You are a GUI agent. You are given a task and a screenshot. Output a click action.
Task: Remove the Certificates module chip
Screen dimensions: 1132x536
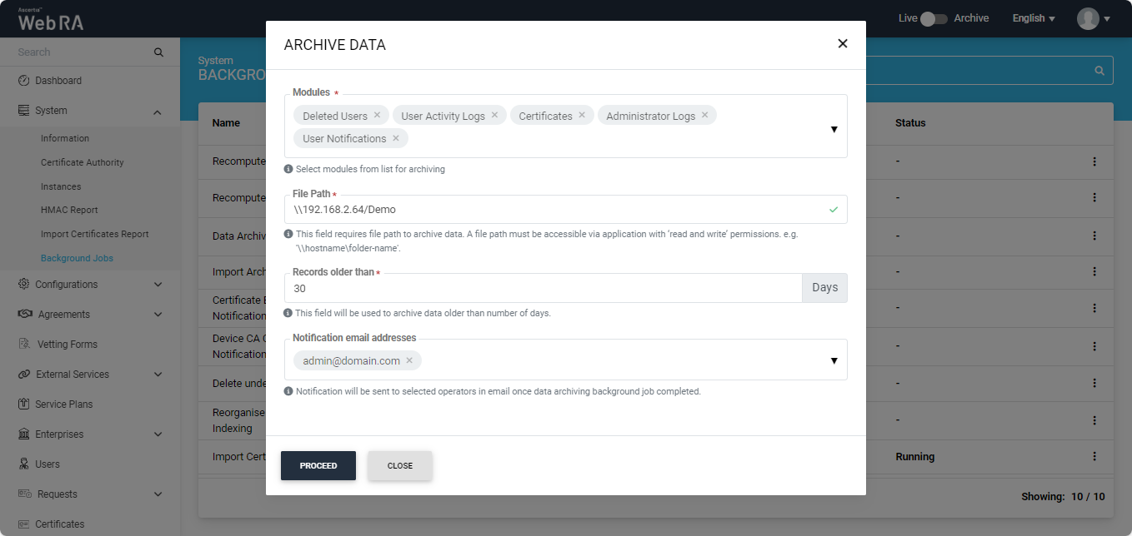582,116
